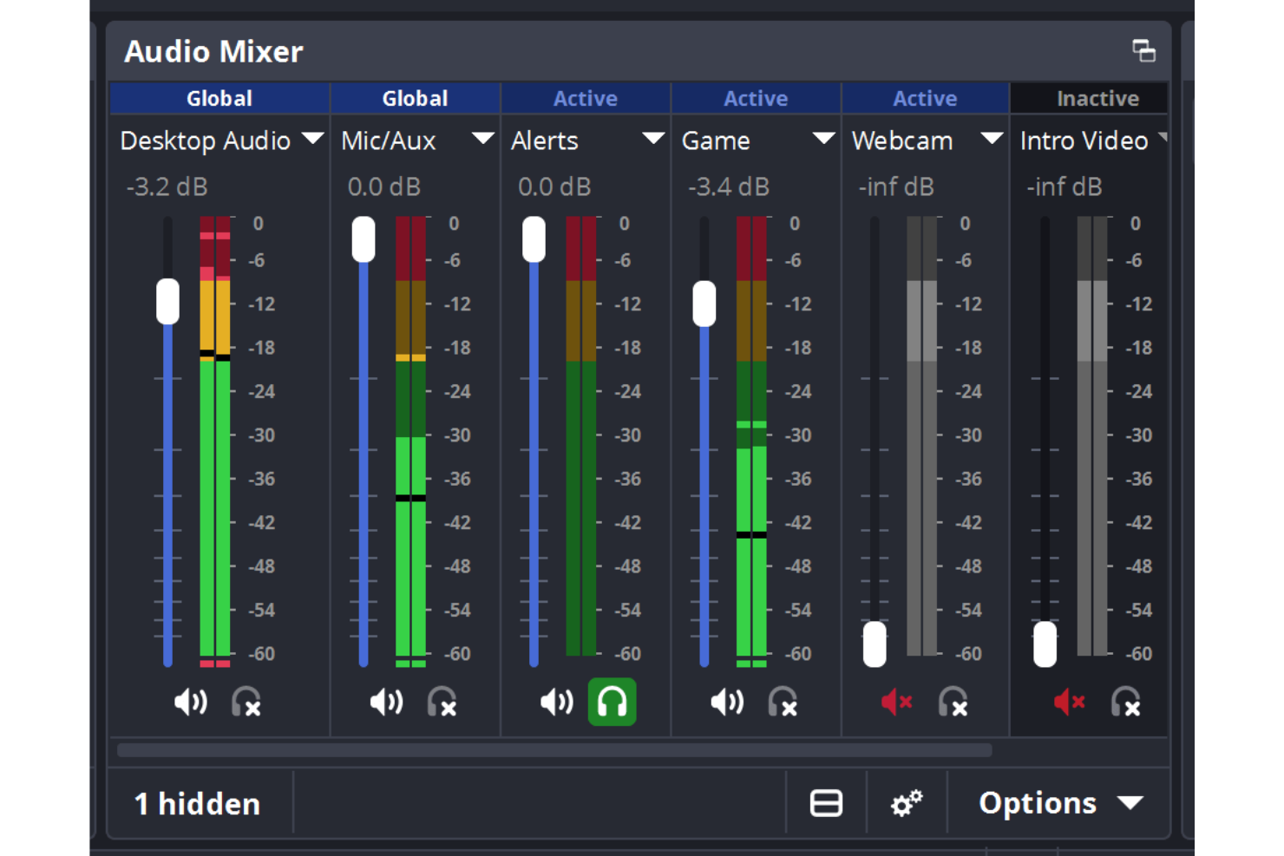Unmute the Intro Video source

click(1068, 702)
